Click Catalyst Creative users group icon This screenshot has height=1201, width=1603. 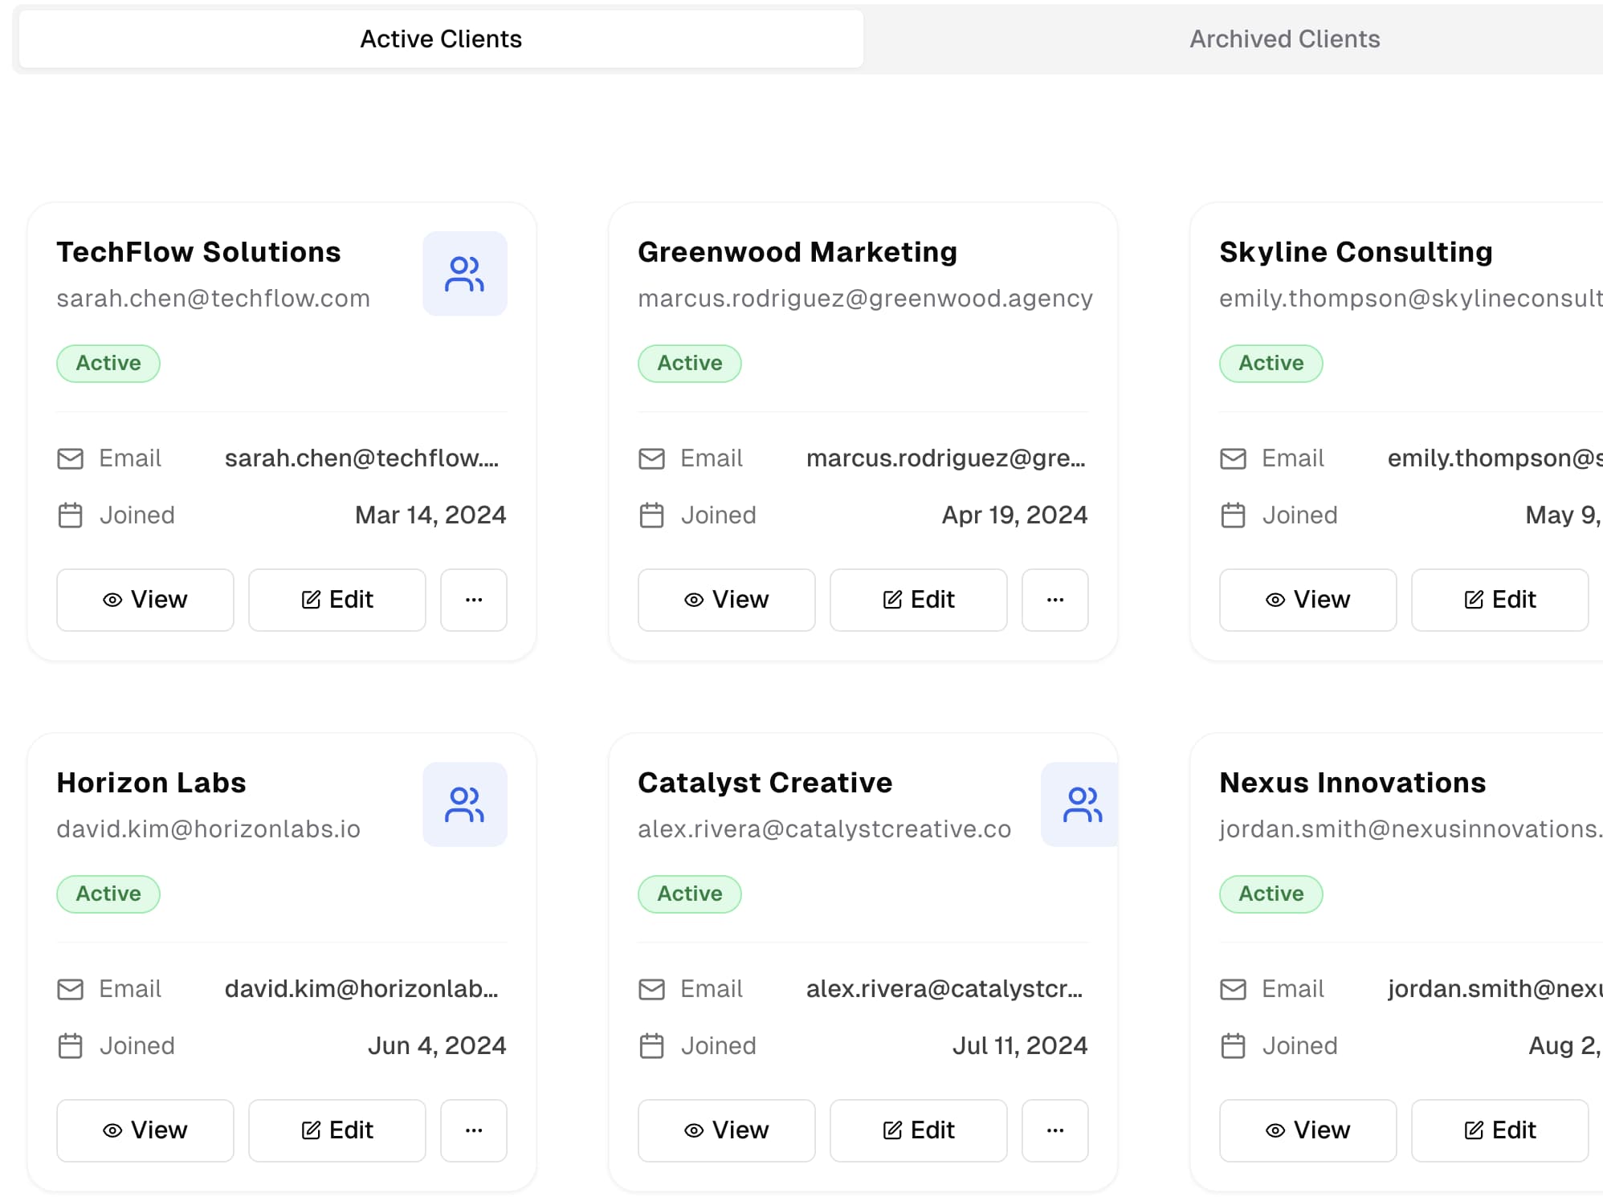click(1081, 804)
